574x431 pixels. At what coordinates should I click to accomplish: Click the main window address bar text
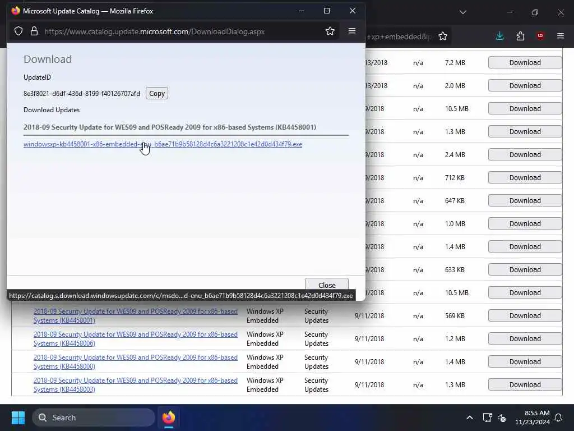[399, 36]
